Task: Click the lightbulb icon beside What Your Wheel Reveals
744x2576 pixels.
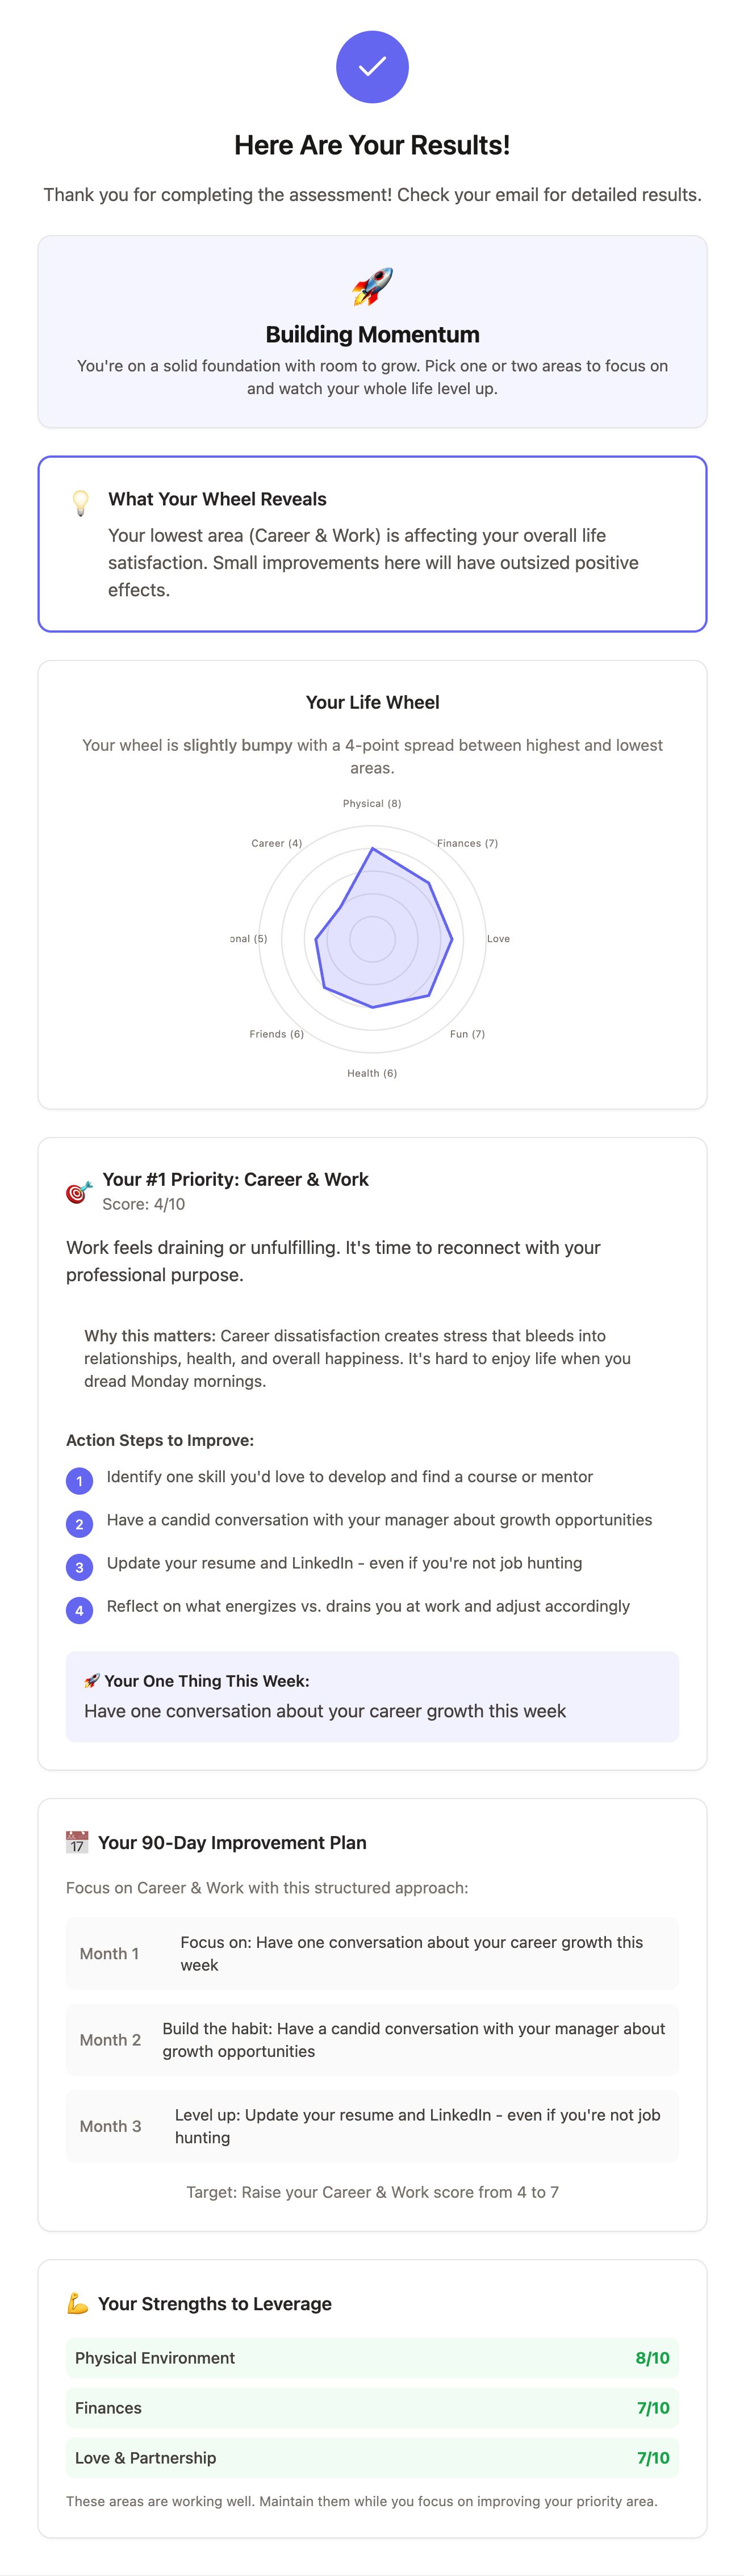Action: [81, 502]
